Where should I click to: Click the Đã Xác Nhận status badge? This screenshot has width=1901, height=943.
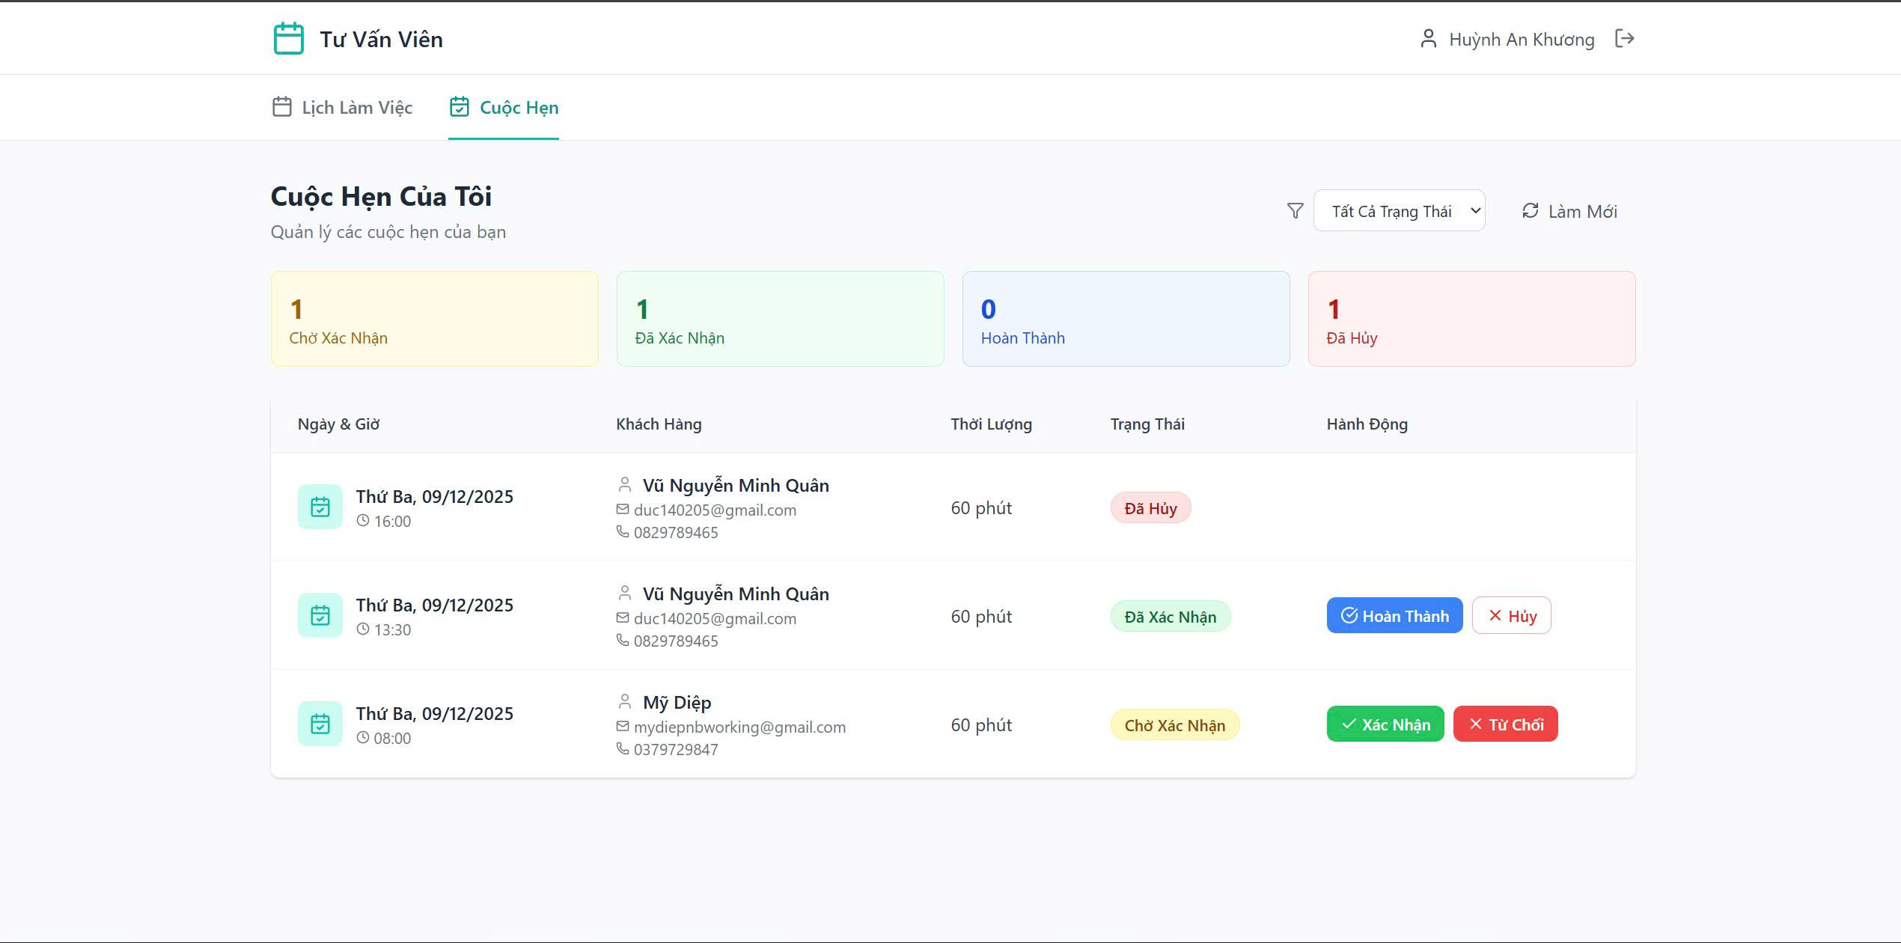(1170, 617)
